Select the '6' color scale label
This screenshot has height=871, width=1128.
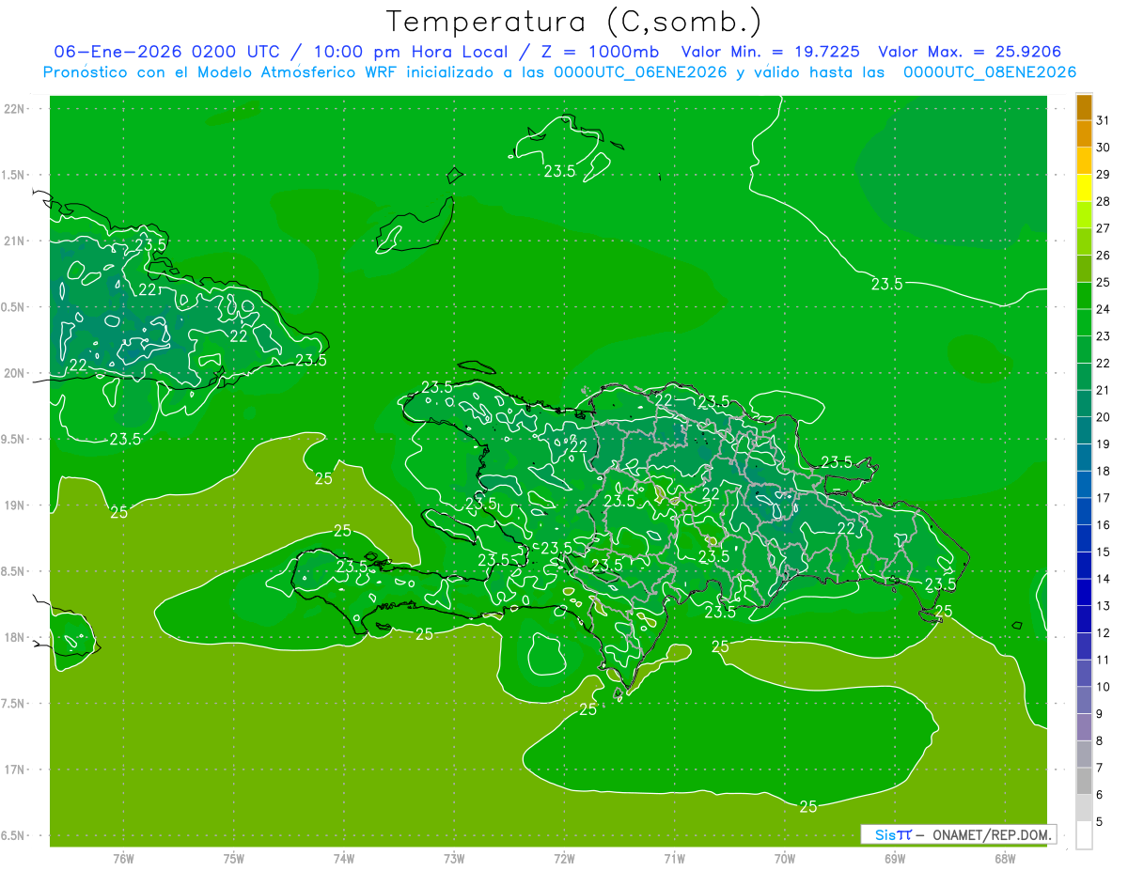1100,795
